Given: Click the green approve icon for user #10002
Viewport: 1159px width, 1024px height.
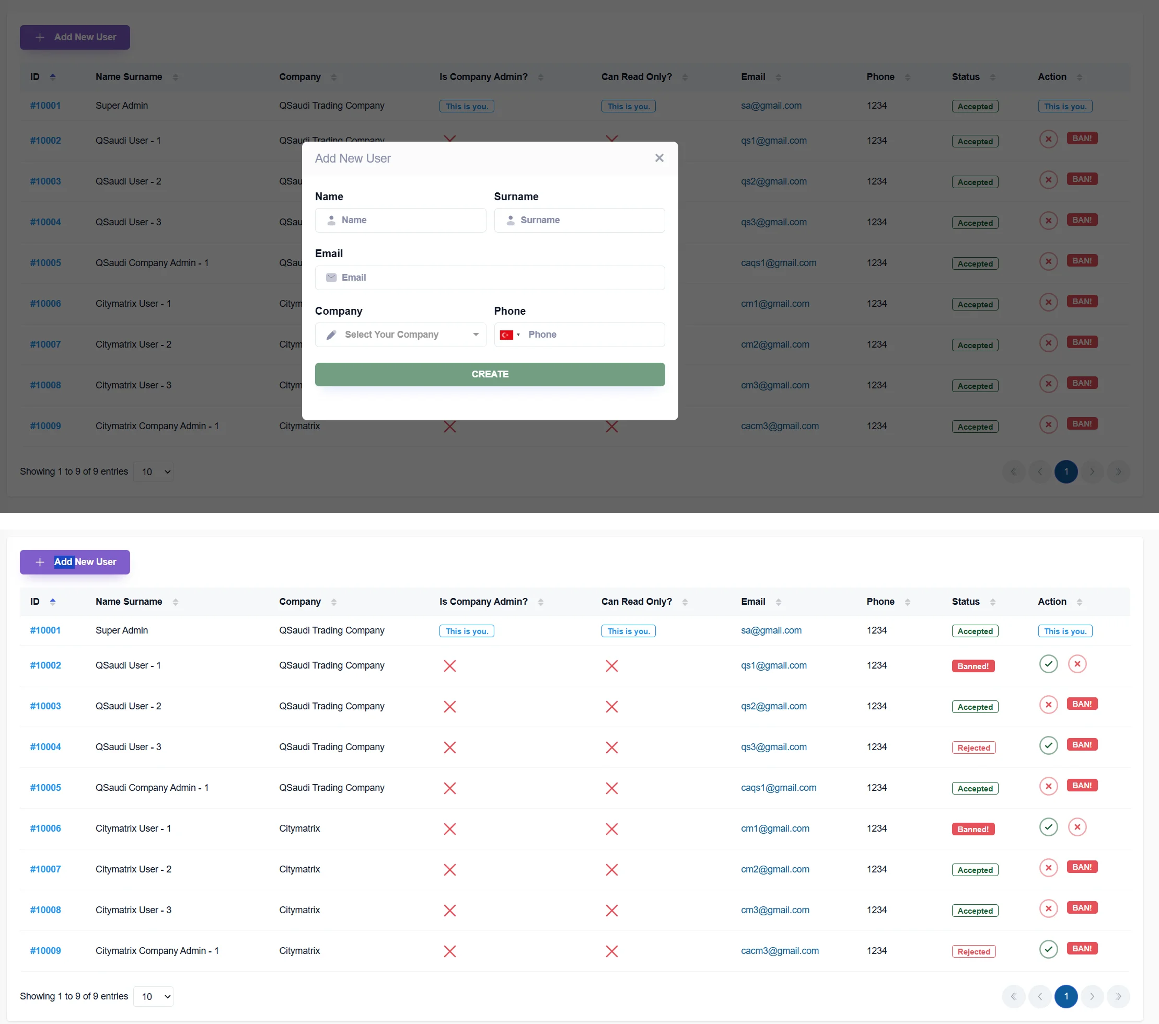Looking at the screenshot, I should [1048, 664].
